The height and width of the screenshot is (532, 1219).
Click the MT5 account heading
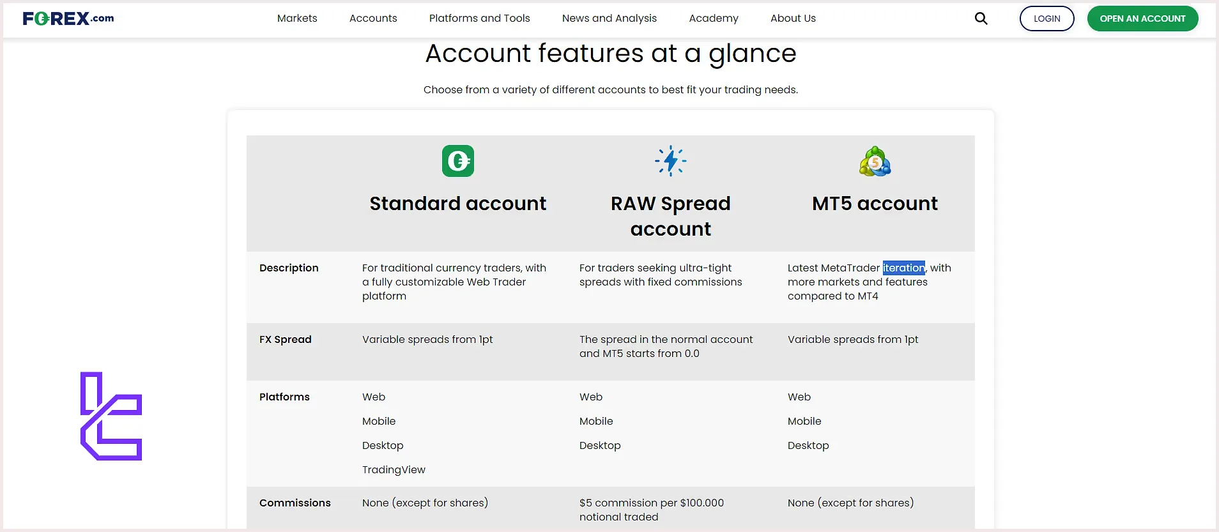click(x=875, y=204)
